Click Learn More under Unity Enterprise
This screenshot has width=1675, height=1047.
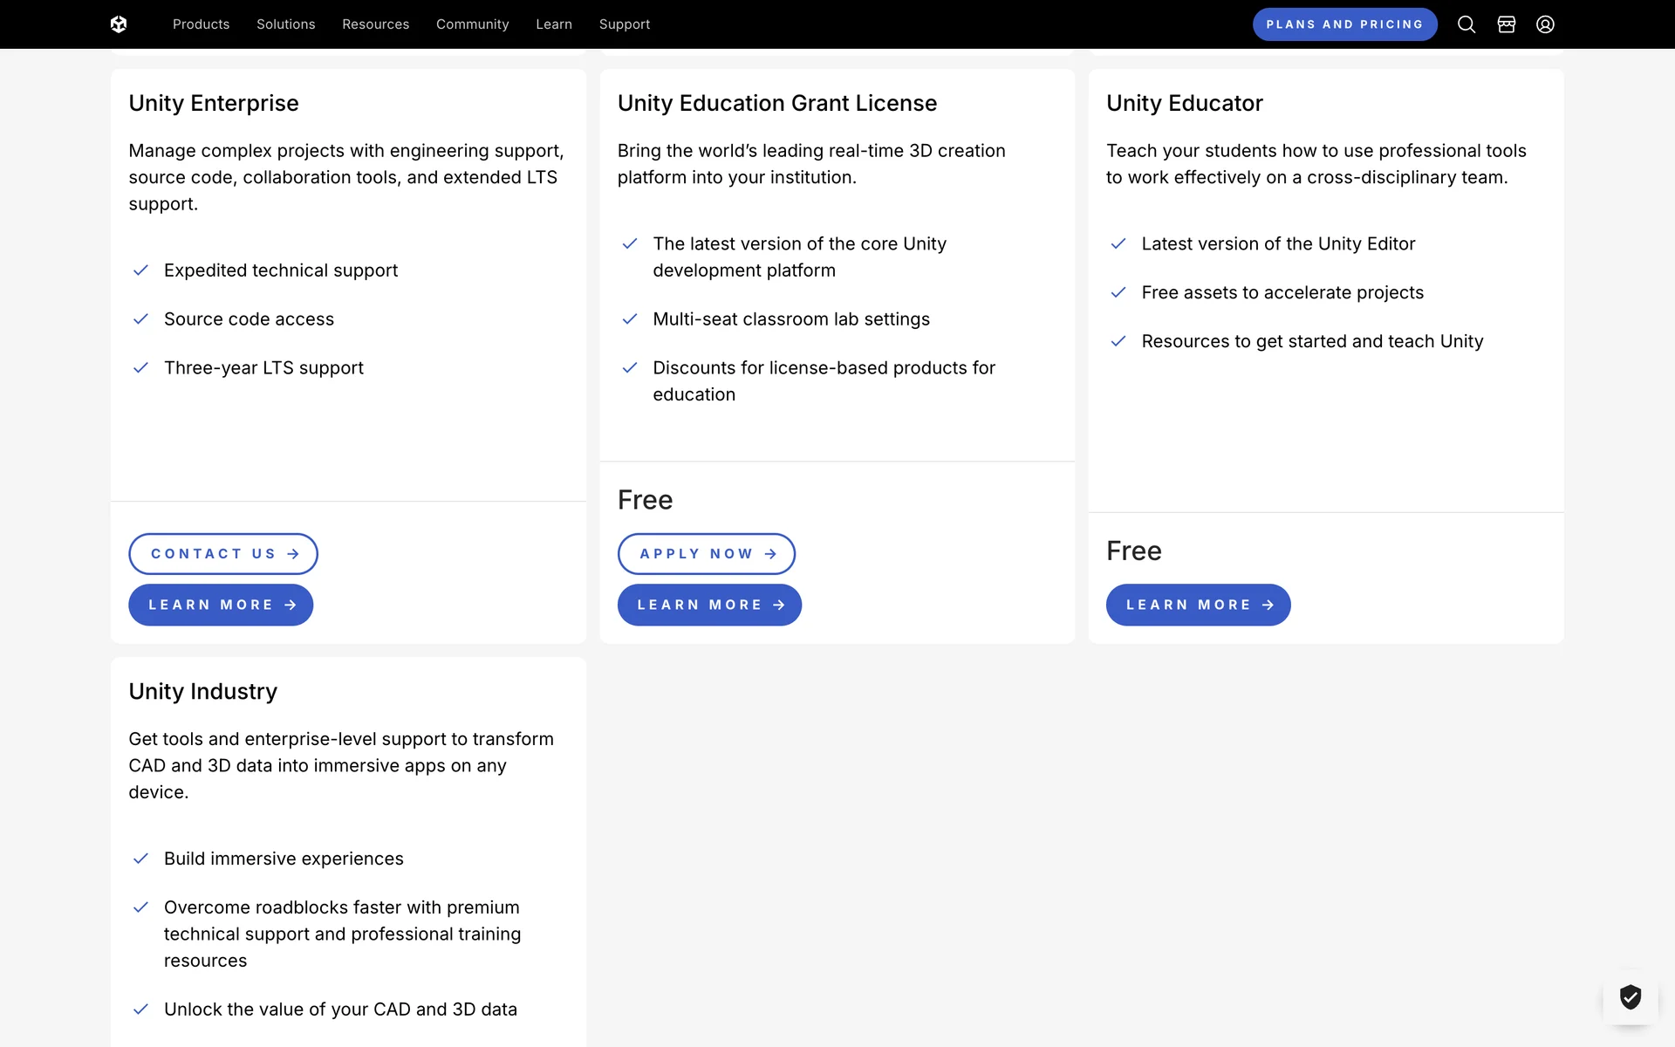point(221,605)
